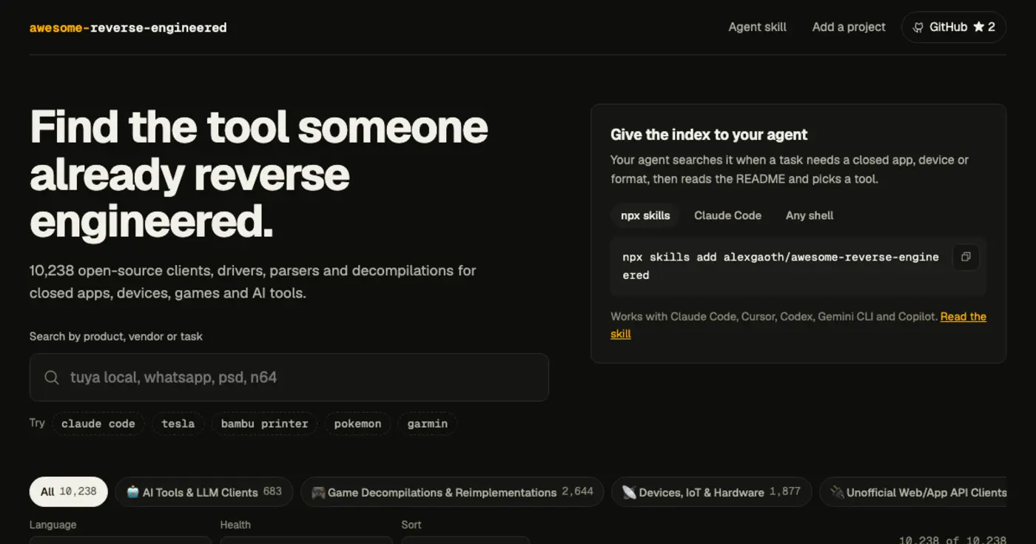
Task: Click the "Language" filter label
Action: click(53, 525)
